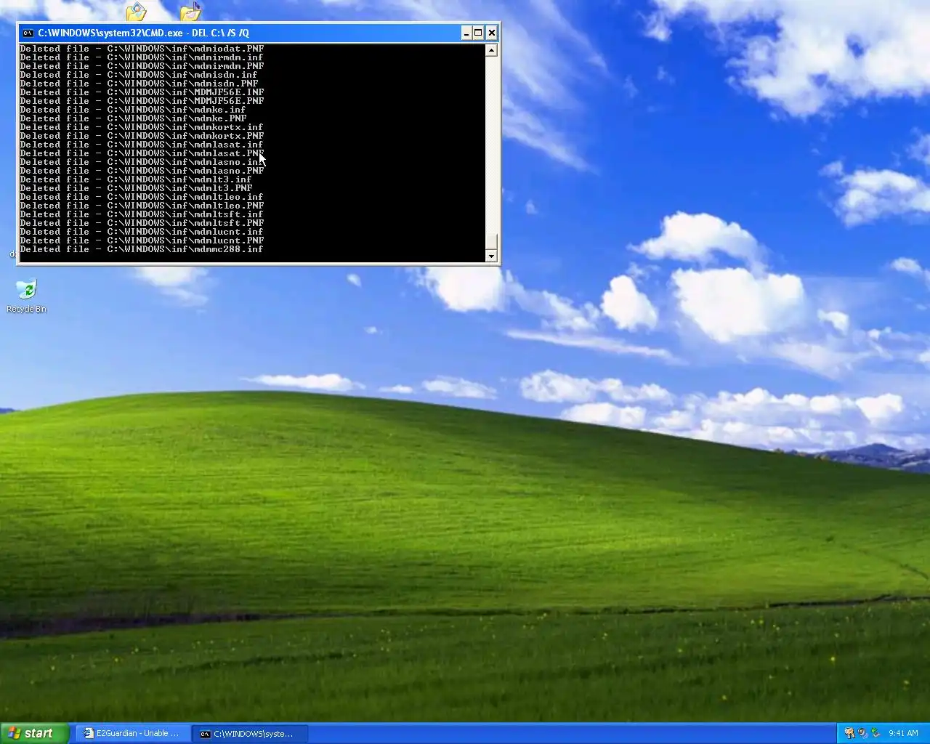The image size is (930, 744).
Task: Click the line ending mdmlt3.PNF
Action: point(136,188)
